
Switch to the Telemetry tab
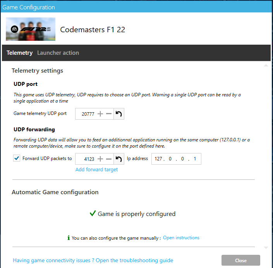pos(19,53)
